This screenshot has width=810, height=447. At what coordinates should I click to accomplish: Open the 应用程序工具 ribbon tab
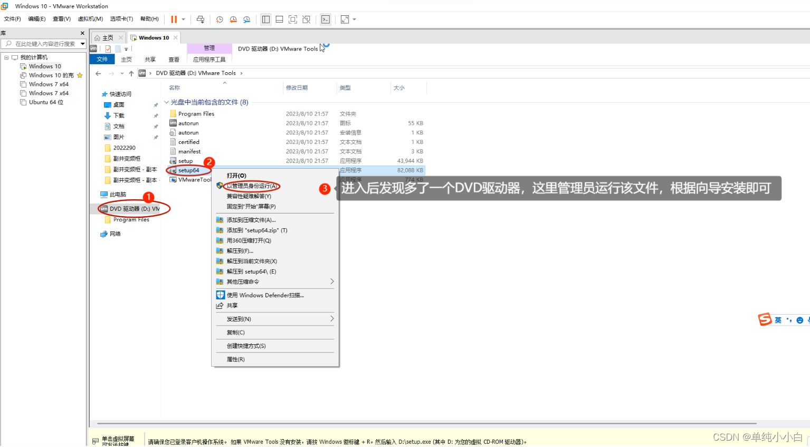pyautogui.click(x=209, y=60)
